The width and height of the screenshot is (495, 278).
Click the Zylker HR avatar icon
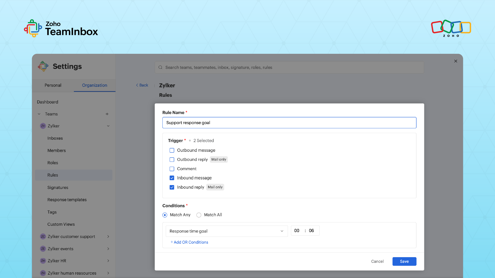click(43, 261)
